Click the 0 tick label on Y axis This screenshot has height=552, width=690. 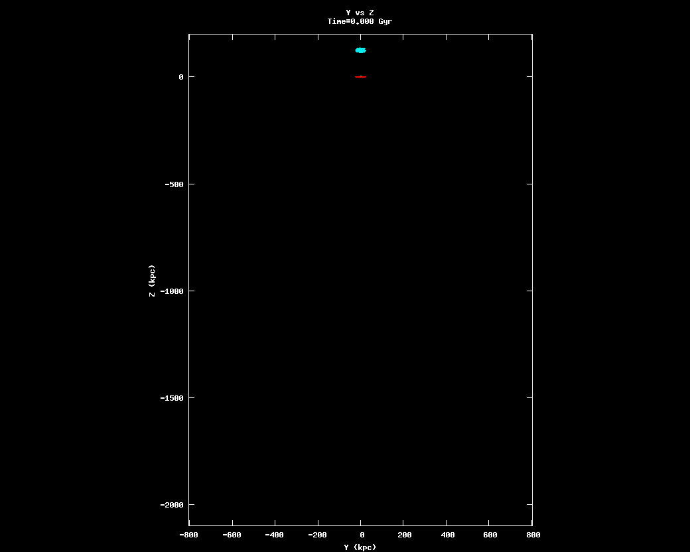(x=361, y=535)
